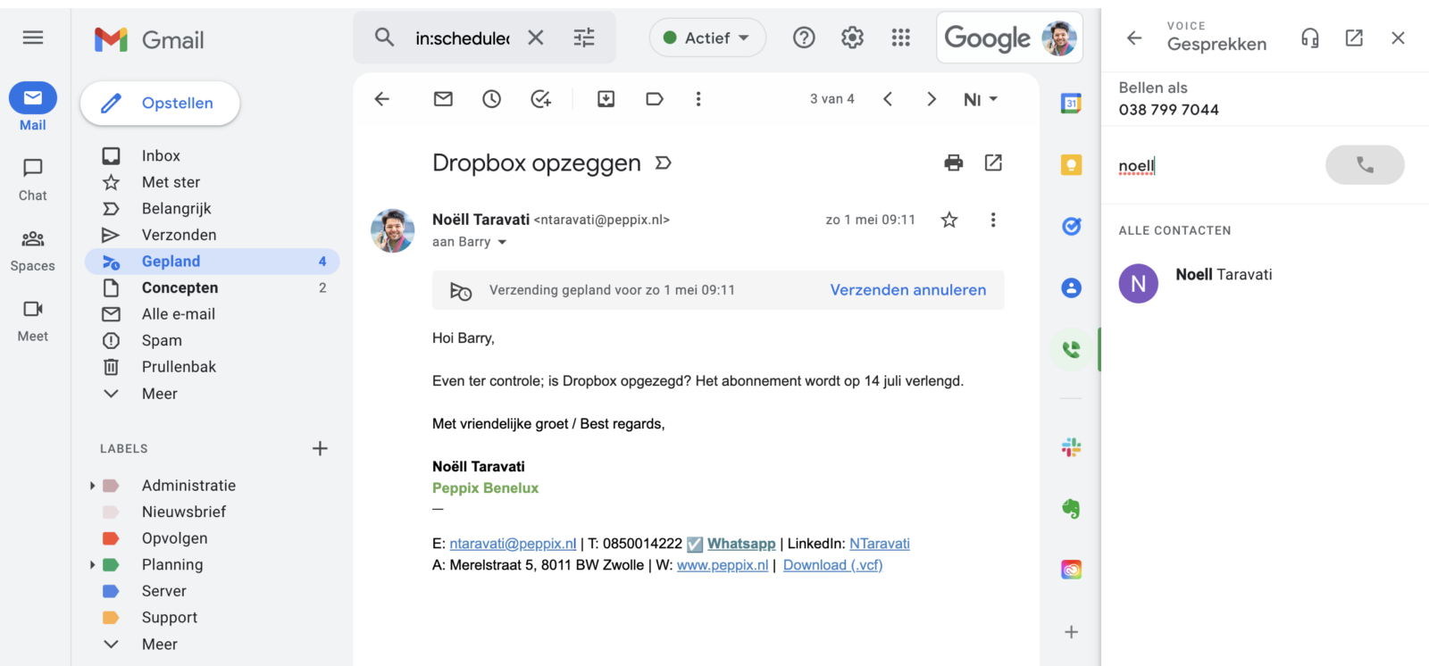This screenshot has height=666, width=1429.
Task: Open Settings gear icon
Action: [x=852, y=37]
